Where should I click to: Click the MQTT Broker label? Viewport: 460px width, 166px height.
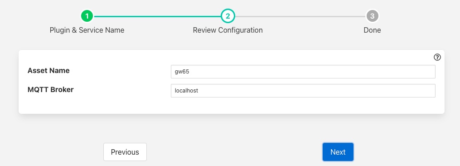(x=50, y=90)
